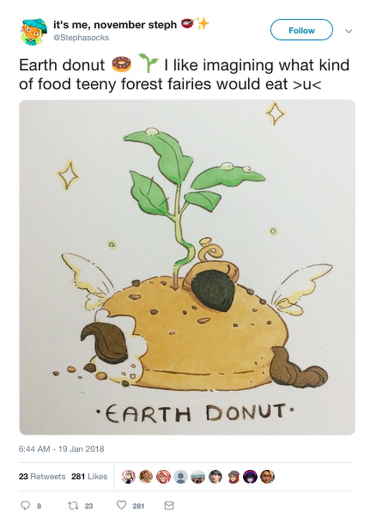
Task: Click the reply speech bubble icon
Action: click(x=25, y=506)
